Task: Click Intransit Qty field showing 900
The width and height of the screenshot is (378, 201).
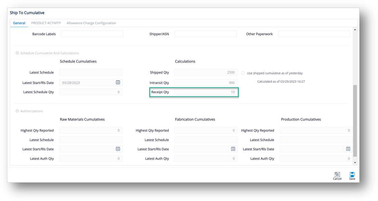Action: [206, 82]
